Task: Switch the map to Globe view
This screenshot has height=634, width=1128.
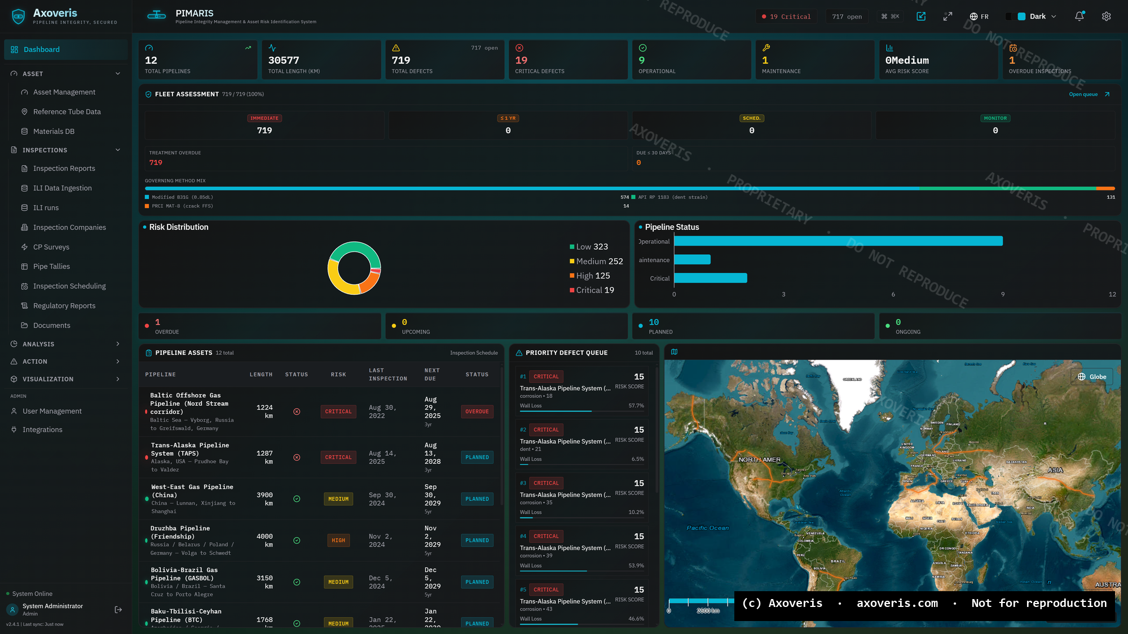Action: click(1092, 376)
